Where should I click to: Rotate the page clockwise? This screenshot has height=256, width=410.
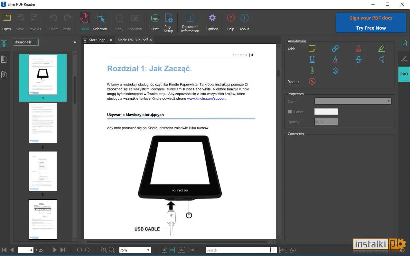point(79,250)
